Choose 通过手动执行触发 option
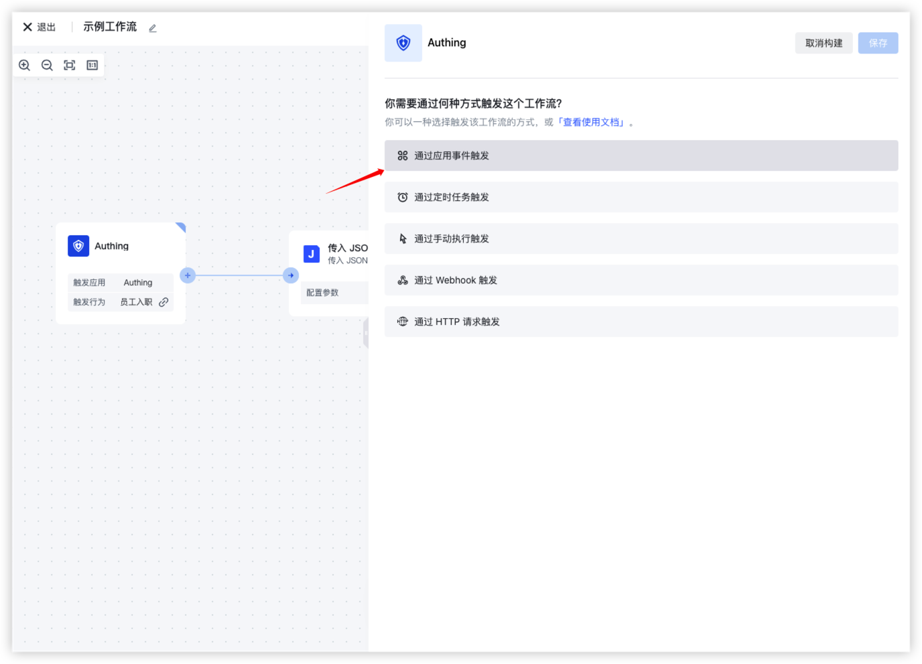Image resolution: width=922 pixels, height=664 pixels. tap(641, 239)
